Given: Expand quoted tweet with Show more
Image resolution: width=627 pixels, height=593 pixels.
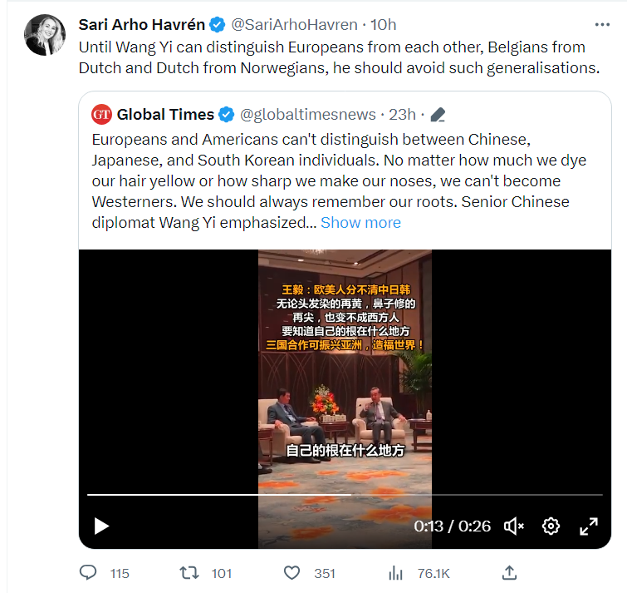Looking at the screenshot, I should [x=360, y=222].
